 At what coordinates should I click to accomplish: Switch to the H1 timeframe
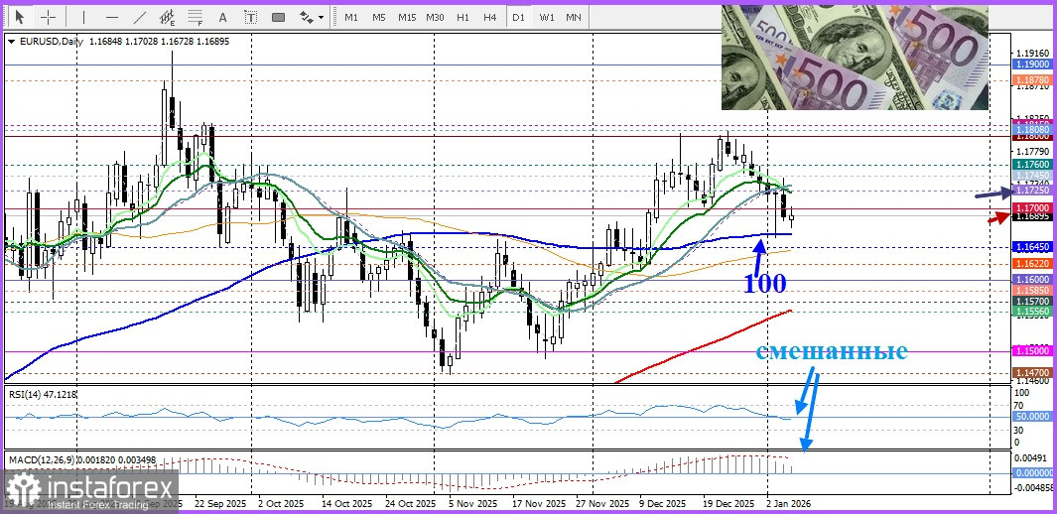tap(462, 17)
